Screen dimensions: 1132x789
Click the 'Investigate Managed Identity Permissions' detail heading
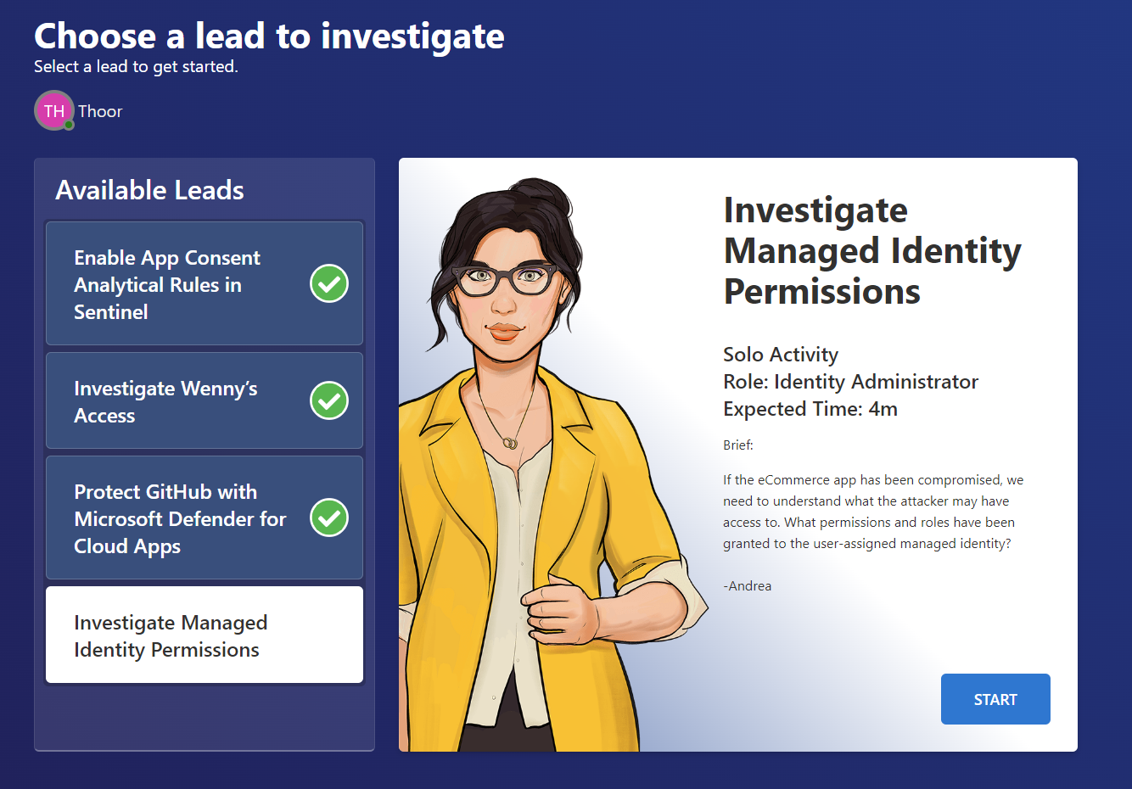pos(872,250)
